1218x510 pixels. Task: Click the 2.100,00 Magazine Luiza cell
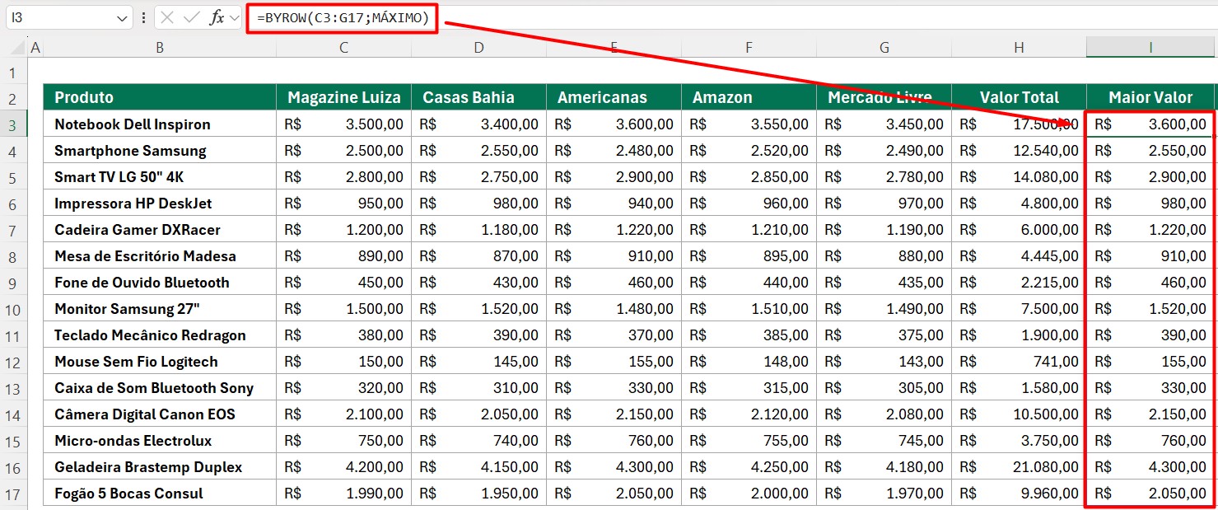click(x=343, y=414)
